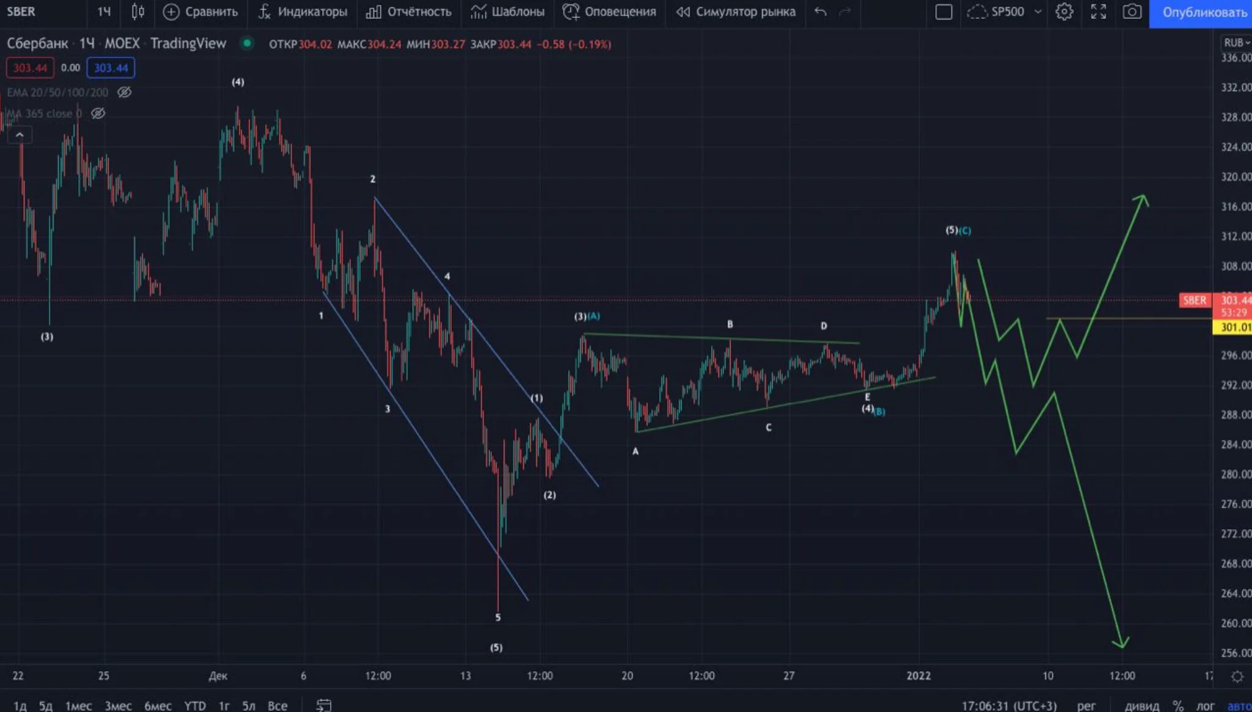Open the go-to-date calendar icon
Image resolution: width=1252 pixels, height=712 pixels.
323,705
